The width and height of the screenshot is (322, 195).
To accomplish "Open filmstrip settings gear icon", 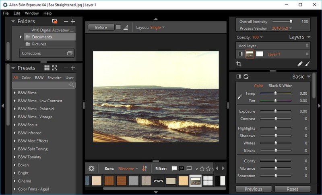I will coord(91,169).
